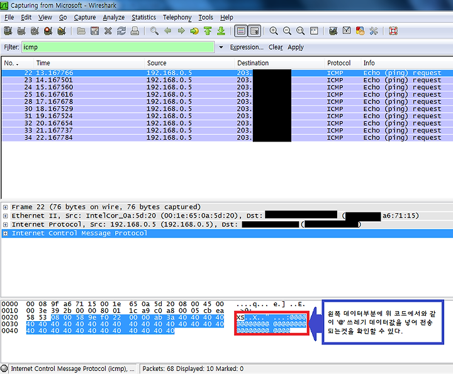The height and width of the screenshot is (374, 453).
Task: Sort by the Source column header
Action: pyautogui.click(x=189, y=63)
